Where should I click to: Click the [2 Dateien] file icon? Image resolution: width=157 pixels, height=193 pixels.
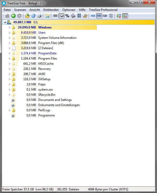[x=14, y=48]
